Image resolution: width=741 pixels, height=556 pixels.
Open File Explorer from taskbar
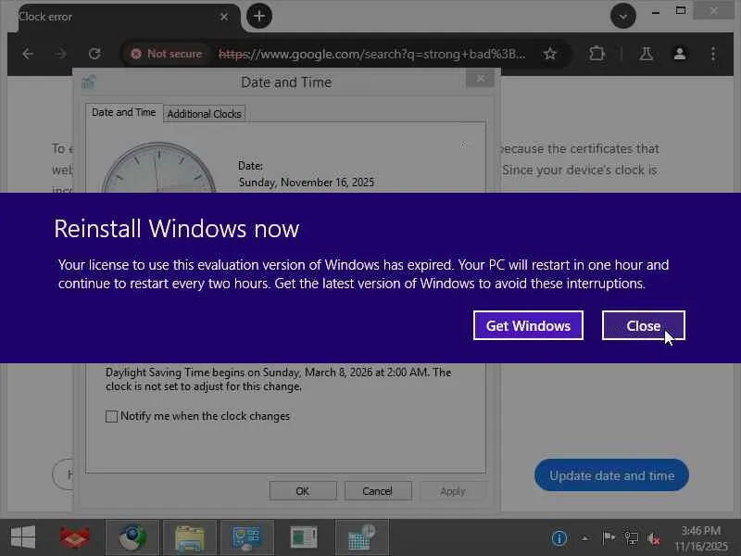point(189,537)
